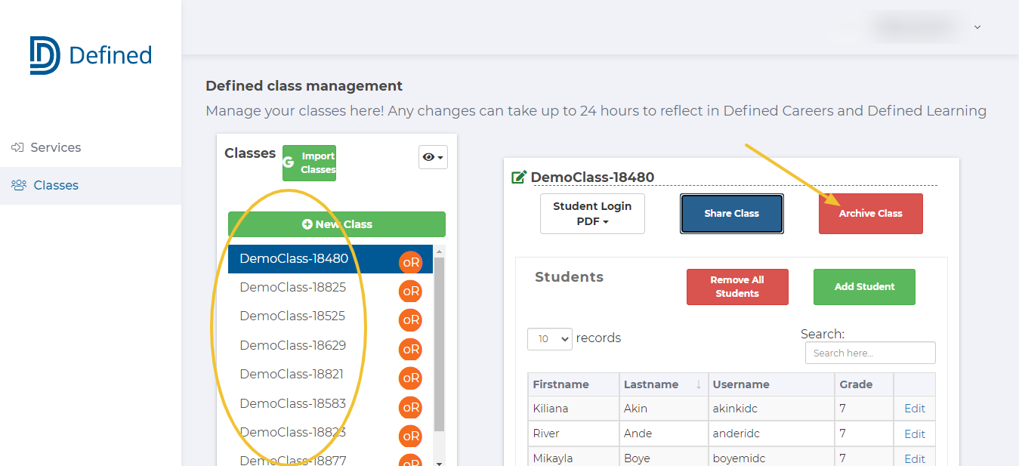Screen dimensions: 1019x466
Task: Click the class list scroll-up arrow
Action: [x=440, y=251]
